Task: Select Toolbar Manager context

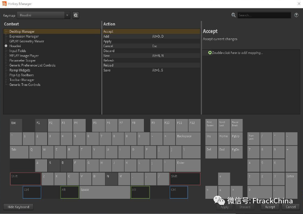Action: tap(22, 80)
